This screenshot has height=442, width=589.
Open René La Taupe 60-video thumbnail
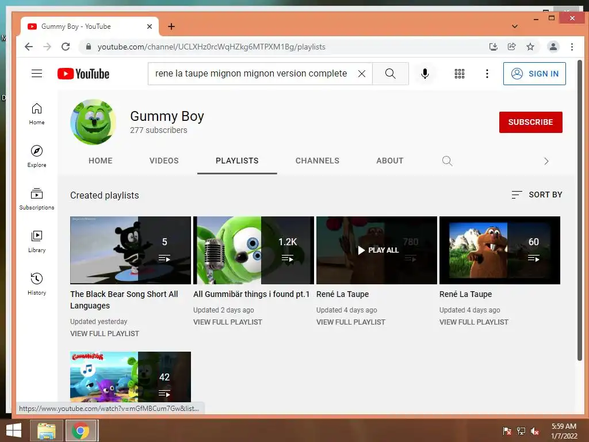pos(500,250)
